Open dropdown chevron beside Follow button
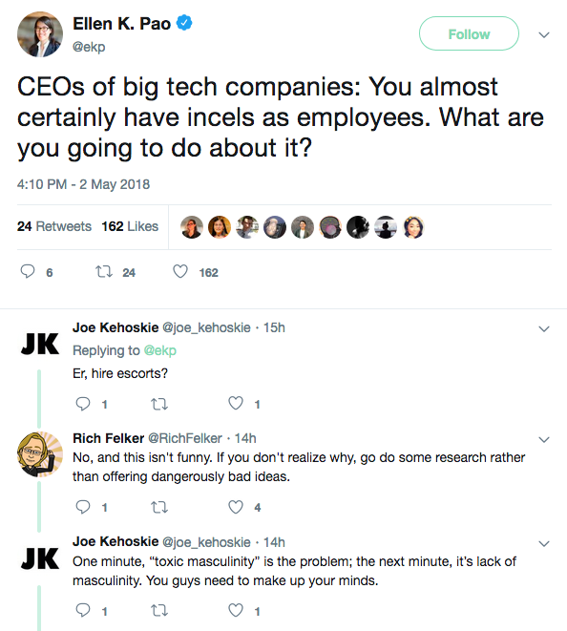 click(x=544, y=35)
